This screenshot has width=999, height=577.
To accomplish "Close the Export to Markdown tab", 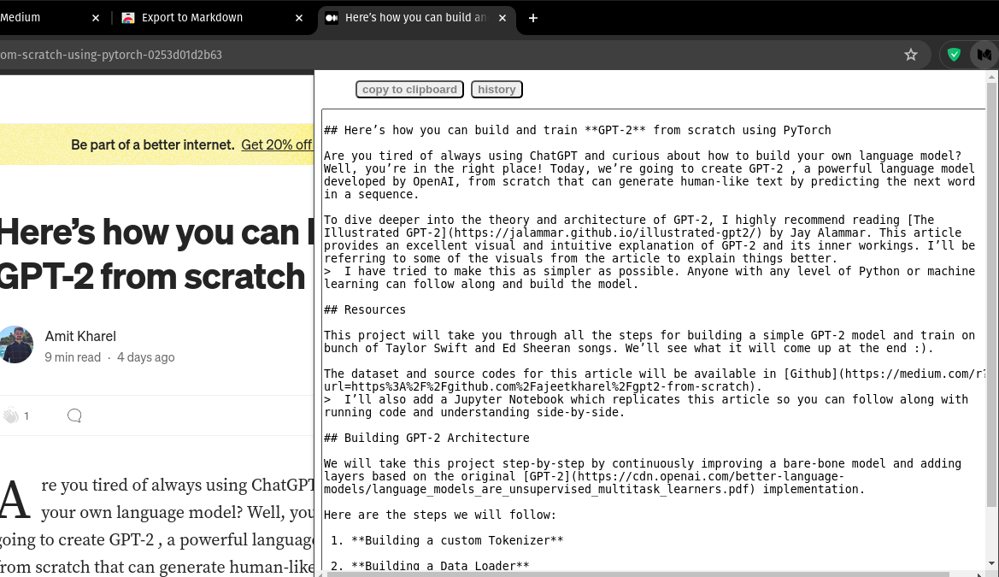I will coord(299,18).
